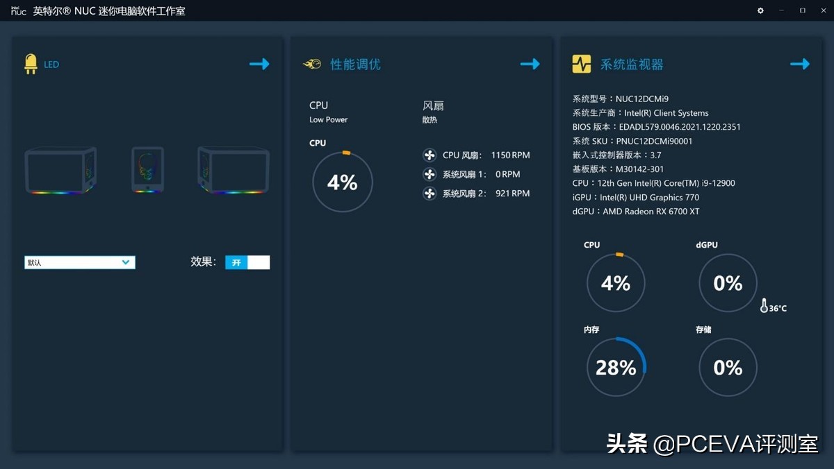Click the 风扇 散热 mode label

(x=433, y=112)
